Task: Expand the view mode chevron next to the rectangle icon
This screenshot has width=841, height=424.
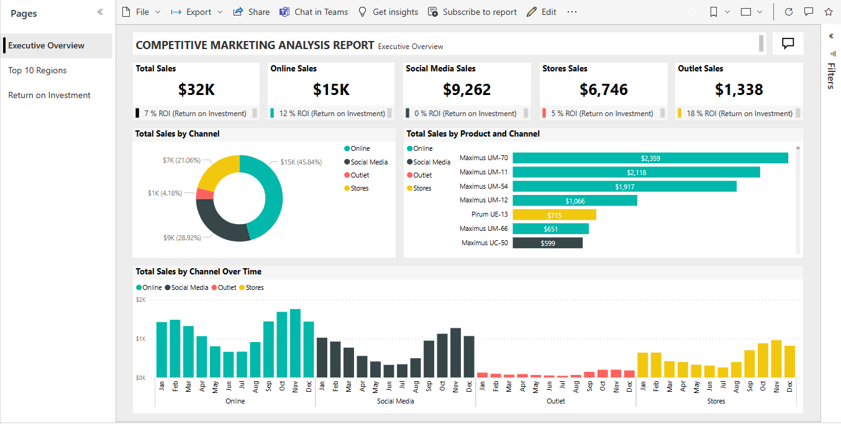Action: pos(760,12)
